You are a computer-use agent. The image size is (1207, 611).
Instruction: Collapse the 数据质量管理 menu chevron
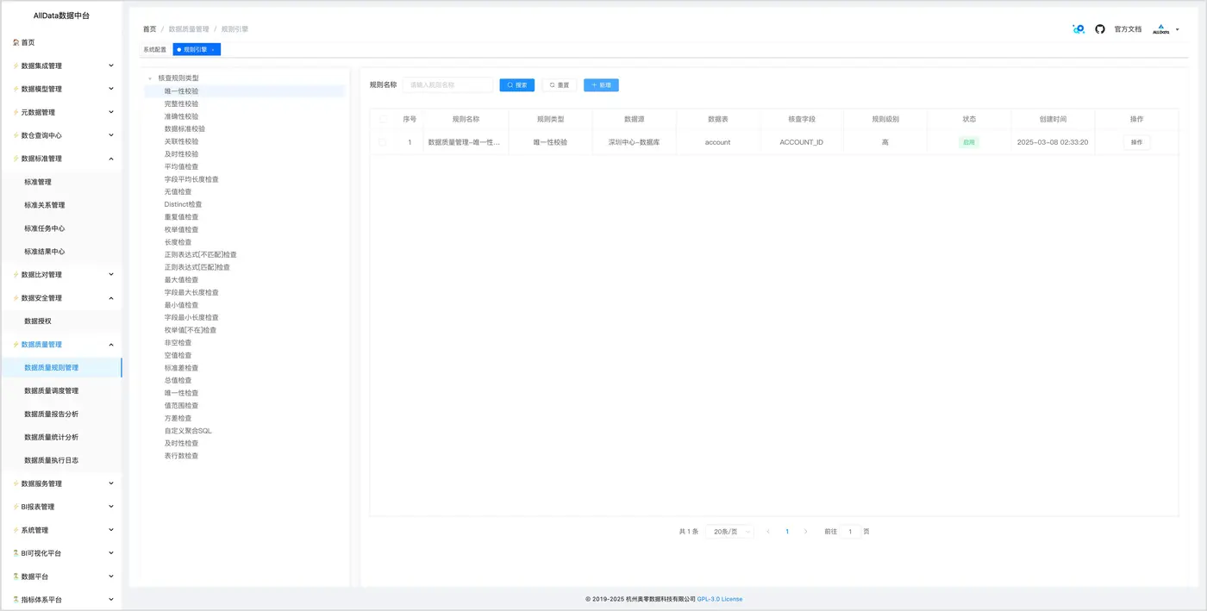tap(110, 345)
